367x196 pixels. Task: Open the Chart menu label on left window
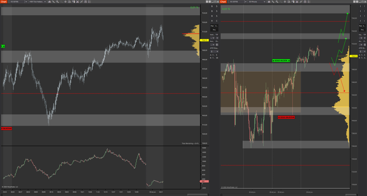pos(3,2)
